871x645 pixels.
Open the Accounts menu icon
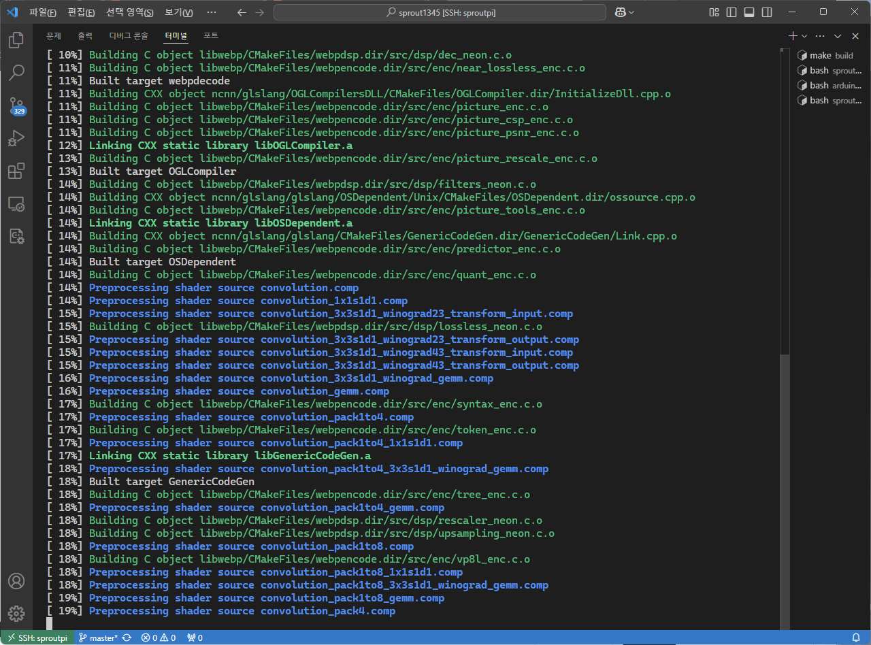(16, 581)
